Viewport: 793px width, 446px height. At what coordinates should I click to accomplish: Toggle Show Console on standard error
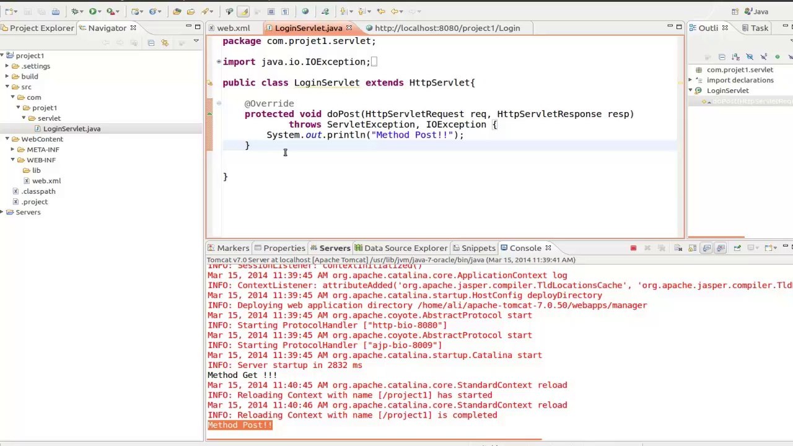[721, 248]
